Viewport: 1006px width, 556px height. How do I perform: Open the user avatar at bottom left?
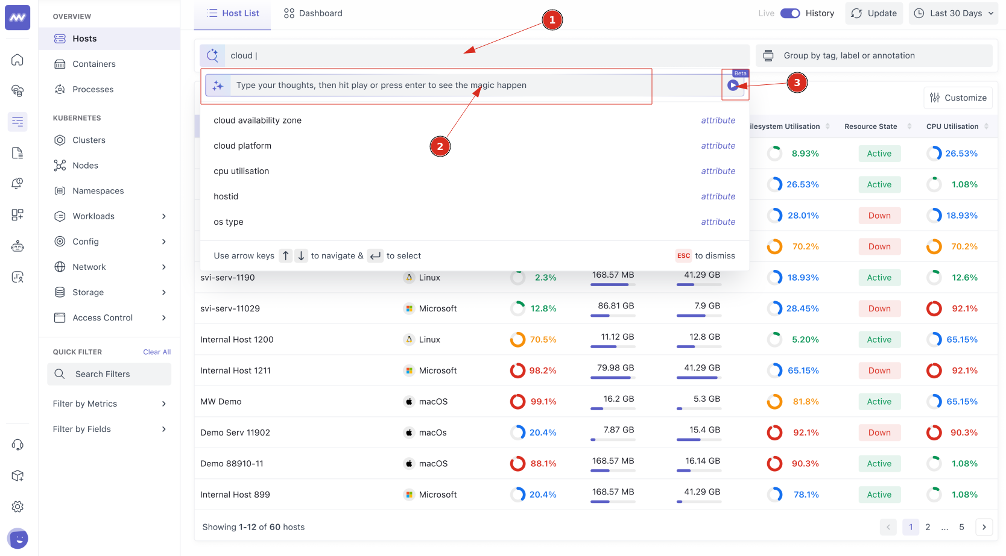point(17,538)
